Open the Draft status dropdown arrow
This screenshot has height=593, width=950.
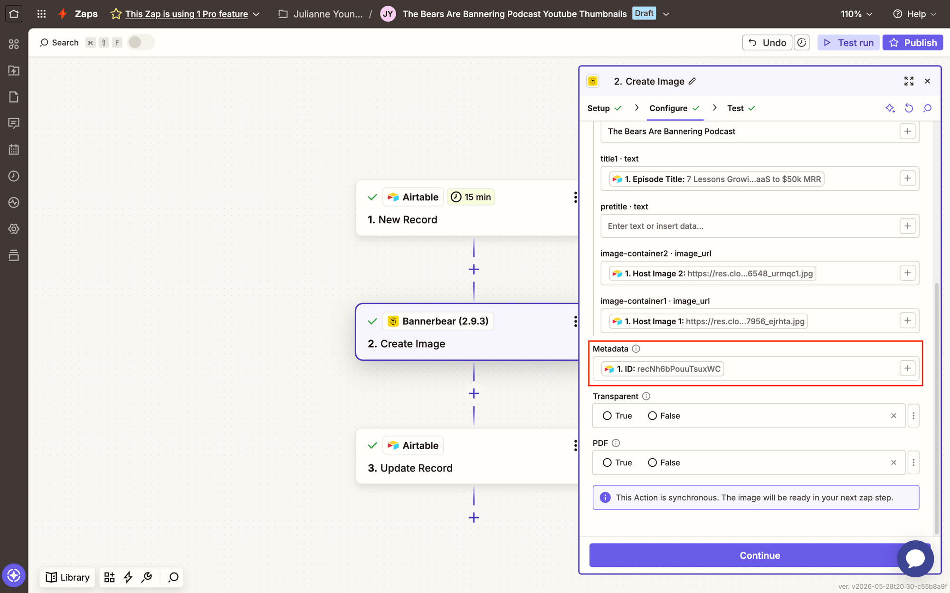pos(666,14)
